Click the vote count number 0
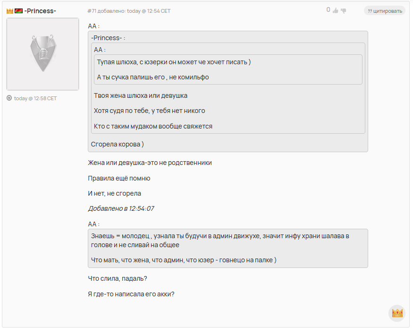The image size is (413, 328). tap(328, 10)
